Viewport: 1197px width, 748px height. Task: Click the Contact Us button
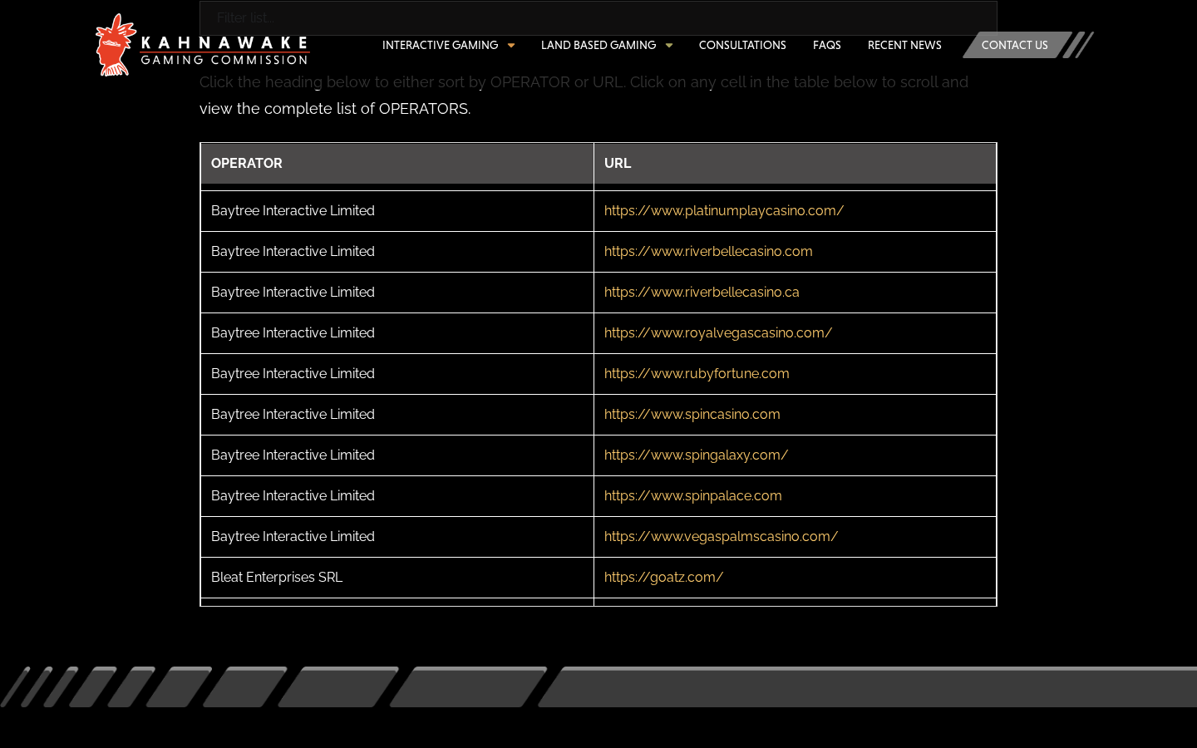point(1015,45)
